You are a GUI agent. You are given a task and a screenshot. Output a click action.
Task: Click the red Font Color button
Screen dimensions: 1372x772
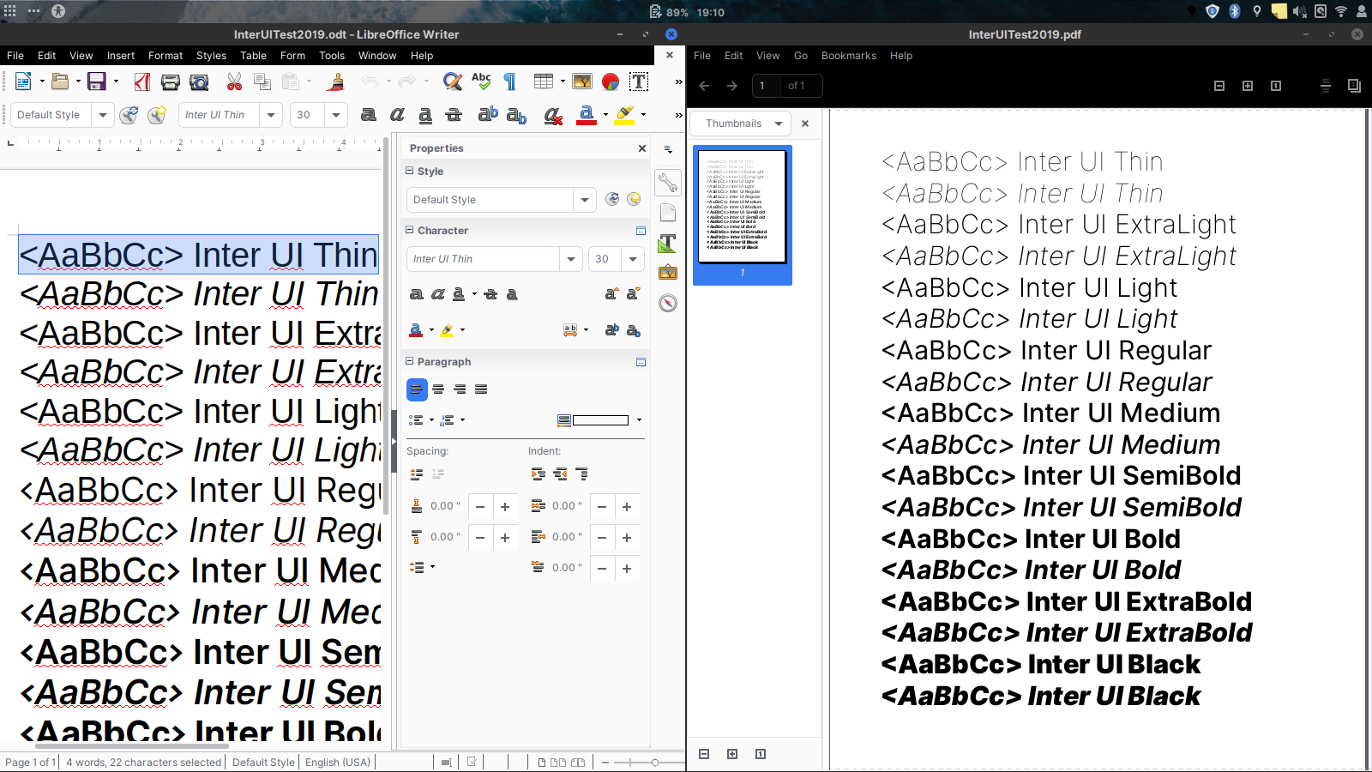587,115
